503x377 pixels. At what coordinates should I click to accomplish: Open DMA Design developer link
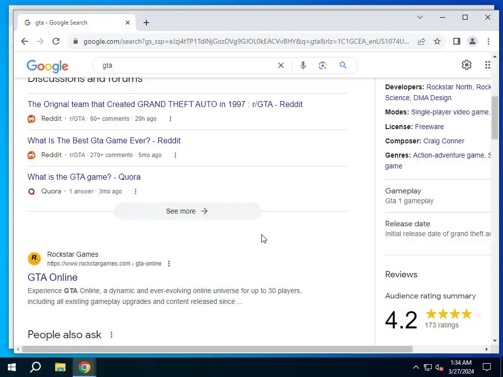[x=432, y=98]
